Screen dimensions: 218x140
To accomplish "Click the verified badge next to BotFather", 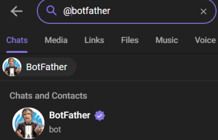I will [100, 115].
